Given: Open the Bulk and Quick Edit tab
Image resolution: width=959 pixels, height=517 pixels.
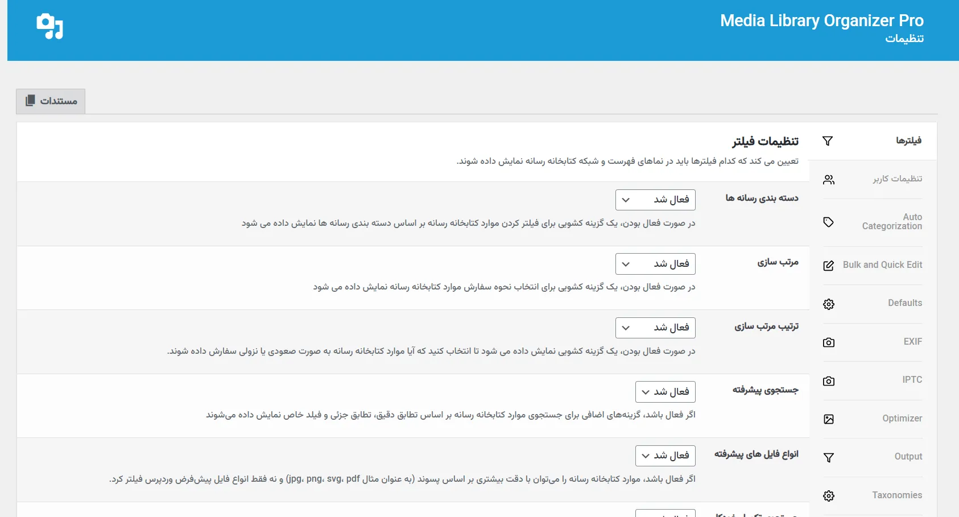Looking at the screenshot, I should tap(873, 265).
